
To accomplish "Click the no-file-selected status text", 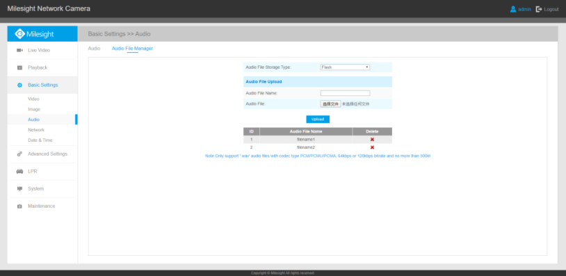I will click(x=355, y=104).
